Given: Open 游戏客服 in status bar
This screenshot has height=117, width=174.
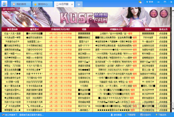Looking at the screenshot, I should point(116,115).
